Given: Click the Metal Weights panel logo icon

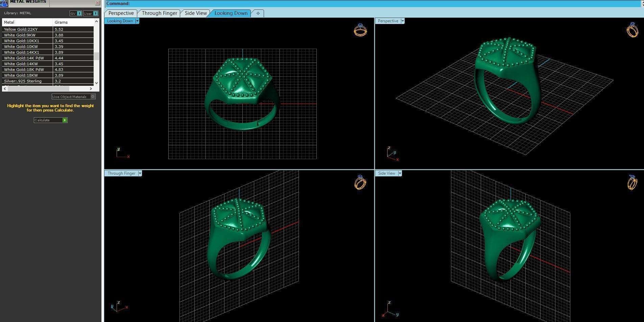Looking at the screenshot, I should [x=4, y=3].
